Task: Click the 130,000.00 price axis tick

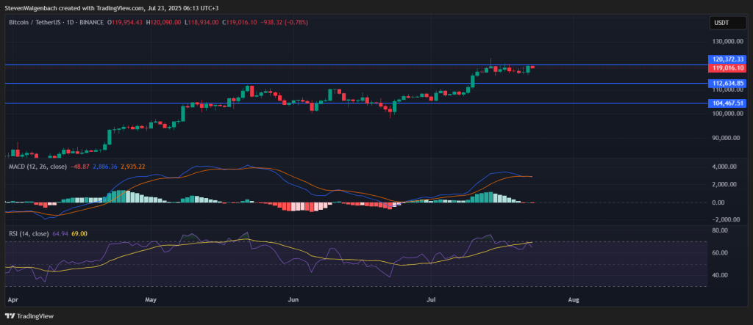Action: pos(726,43)
